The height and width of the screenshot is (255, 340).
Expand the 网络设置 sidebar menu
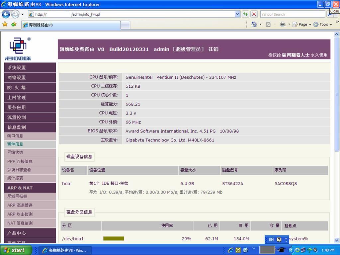[x=30, y=77]
